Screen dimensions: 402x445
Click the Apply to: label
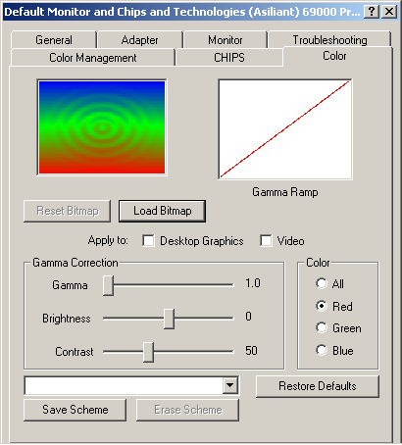[108, 240]
